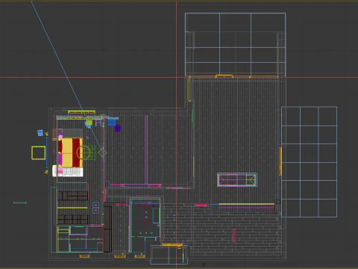This screenshot has width=358, height=269.
Task: Pick the orange circle over the bed
Action: [84, 152]
